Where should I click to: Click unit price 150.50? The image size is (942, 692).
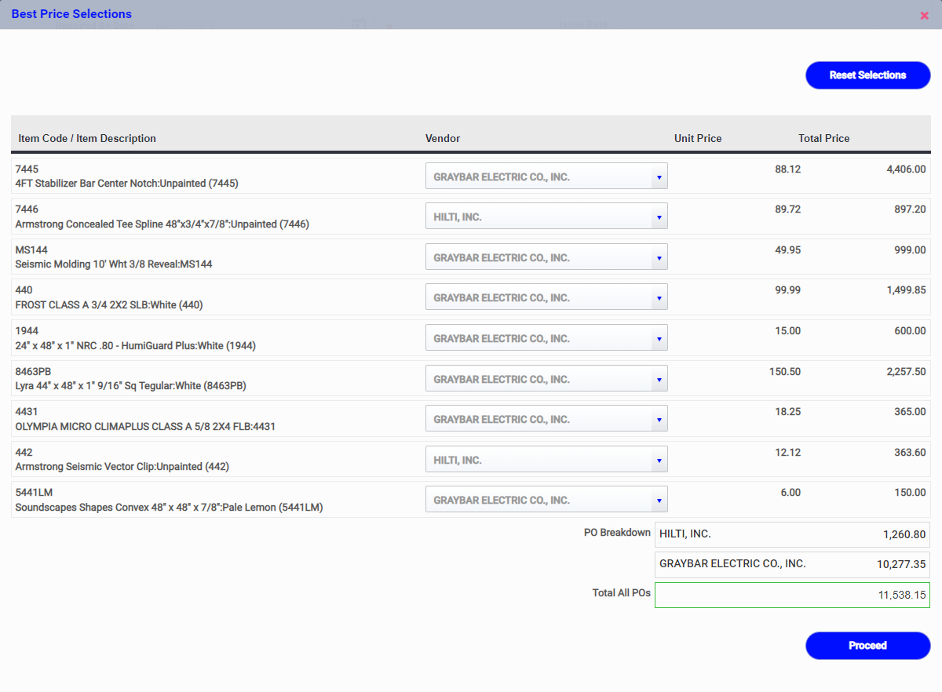click(785, 372)
